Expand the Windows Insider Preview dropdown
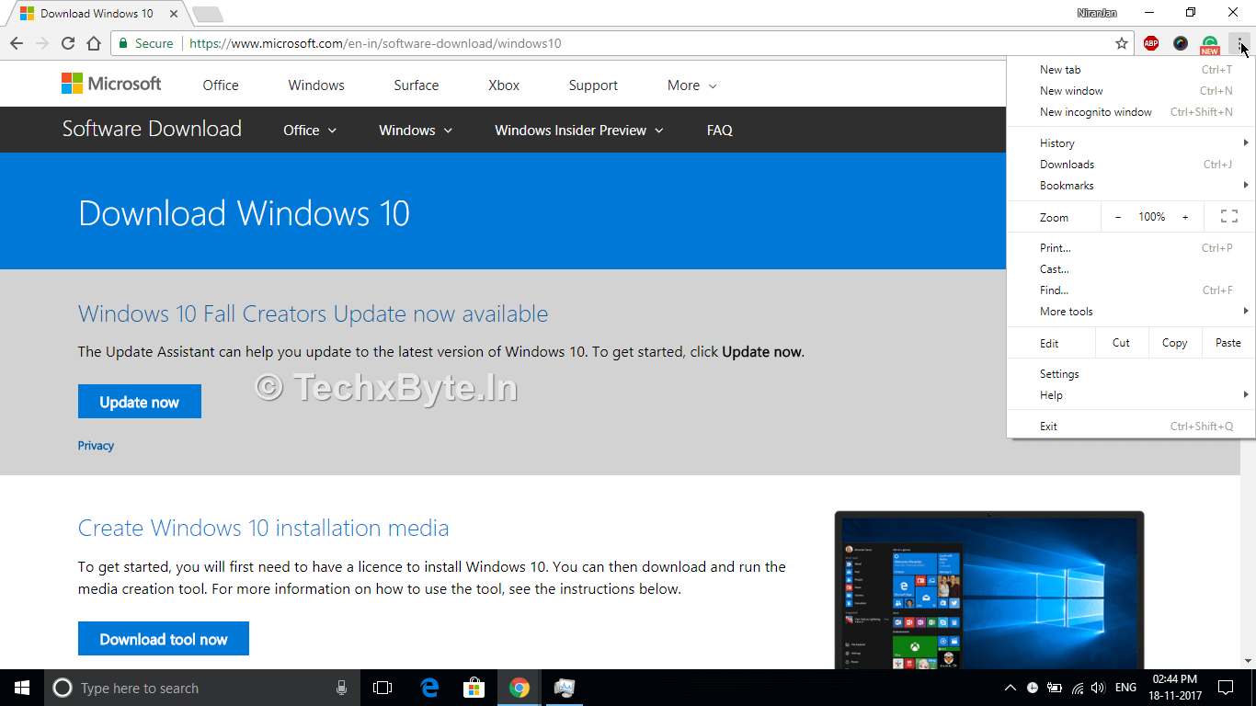This screenshot has height=706, width=1256. [579, 131]
